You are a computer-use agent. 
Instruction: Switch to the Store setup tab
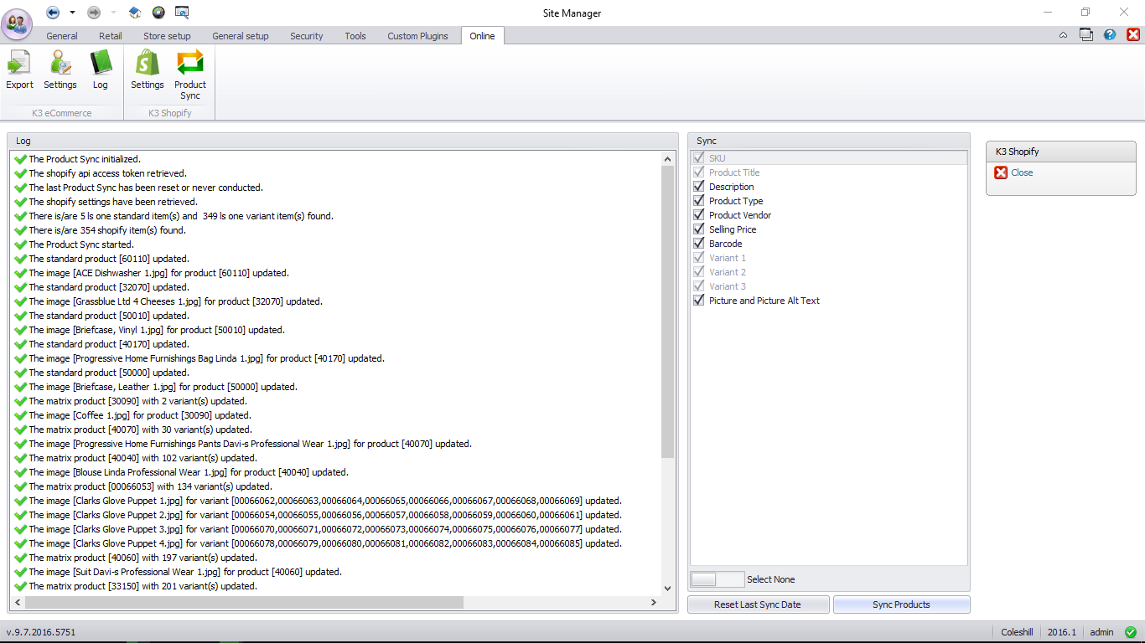pyautogui.click(x=167, y=36)
